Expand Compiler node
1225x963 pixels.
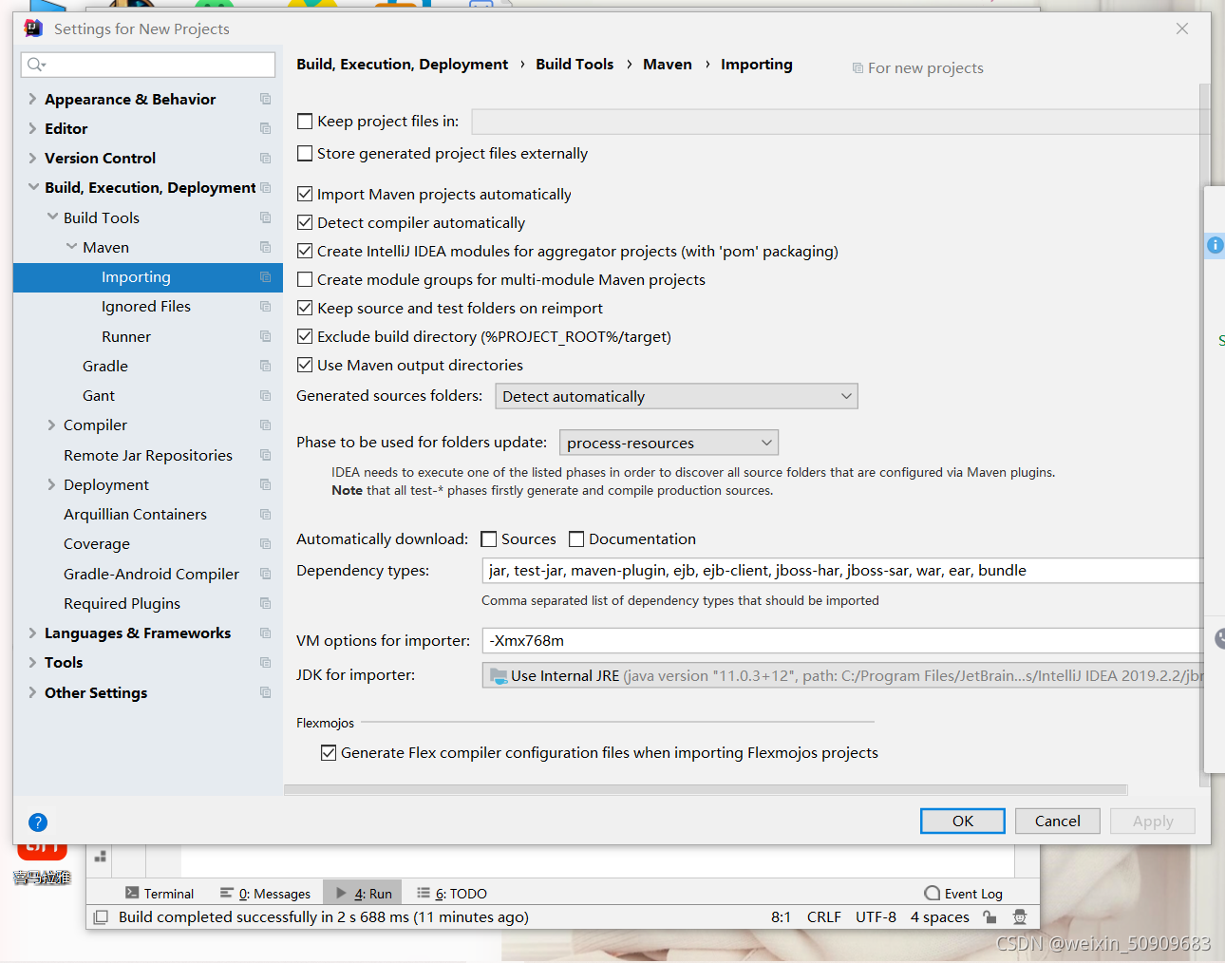pyautogui.click(x=52, y=425)
